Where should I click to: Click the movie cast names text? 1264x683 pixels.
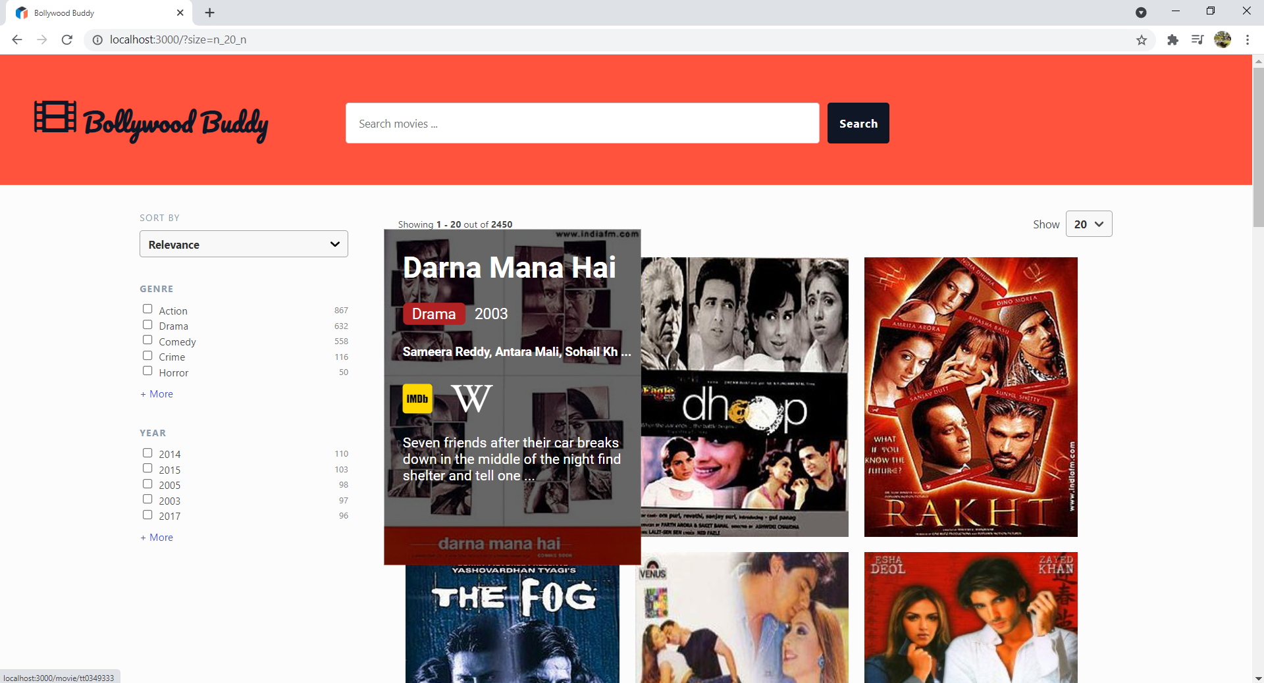click(x=517, y=351)
